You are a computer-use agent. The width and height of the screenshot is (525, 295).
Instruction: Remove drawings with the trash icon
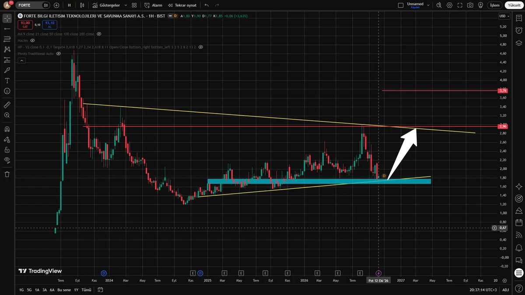(7, 174)
